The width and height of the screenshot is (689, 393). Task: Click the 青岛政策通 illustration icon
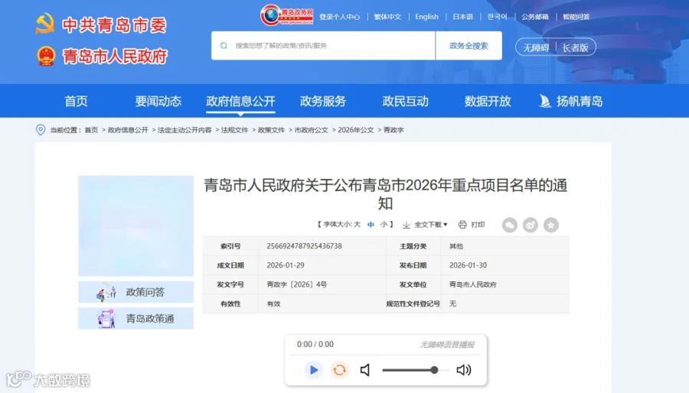106,319
